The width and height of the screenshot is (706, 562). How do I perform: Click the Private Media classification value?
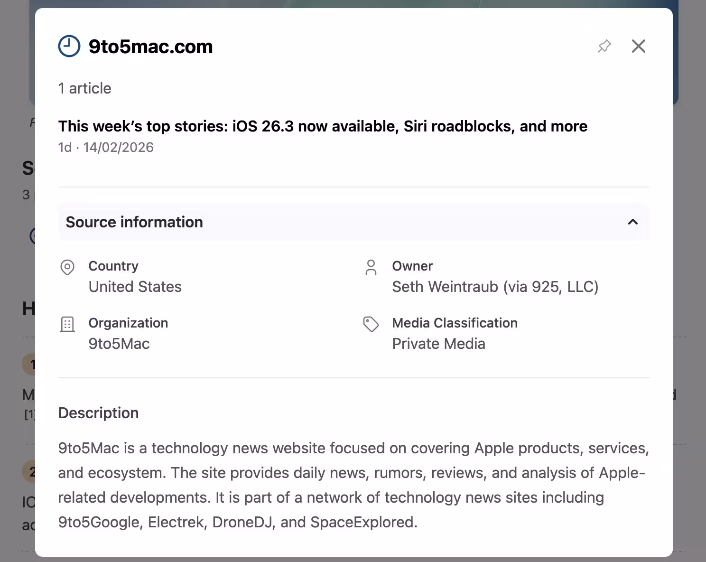438,344
